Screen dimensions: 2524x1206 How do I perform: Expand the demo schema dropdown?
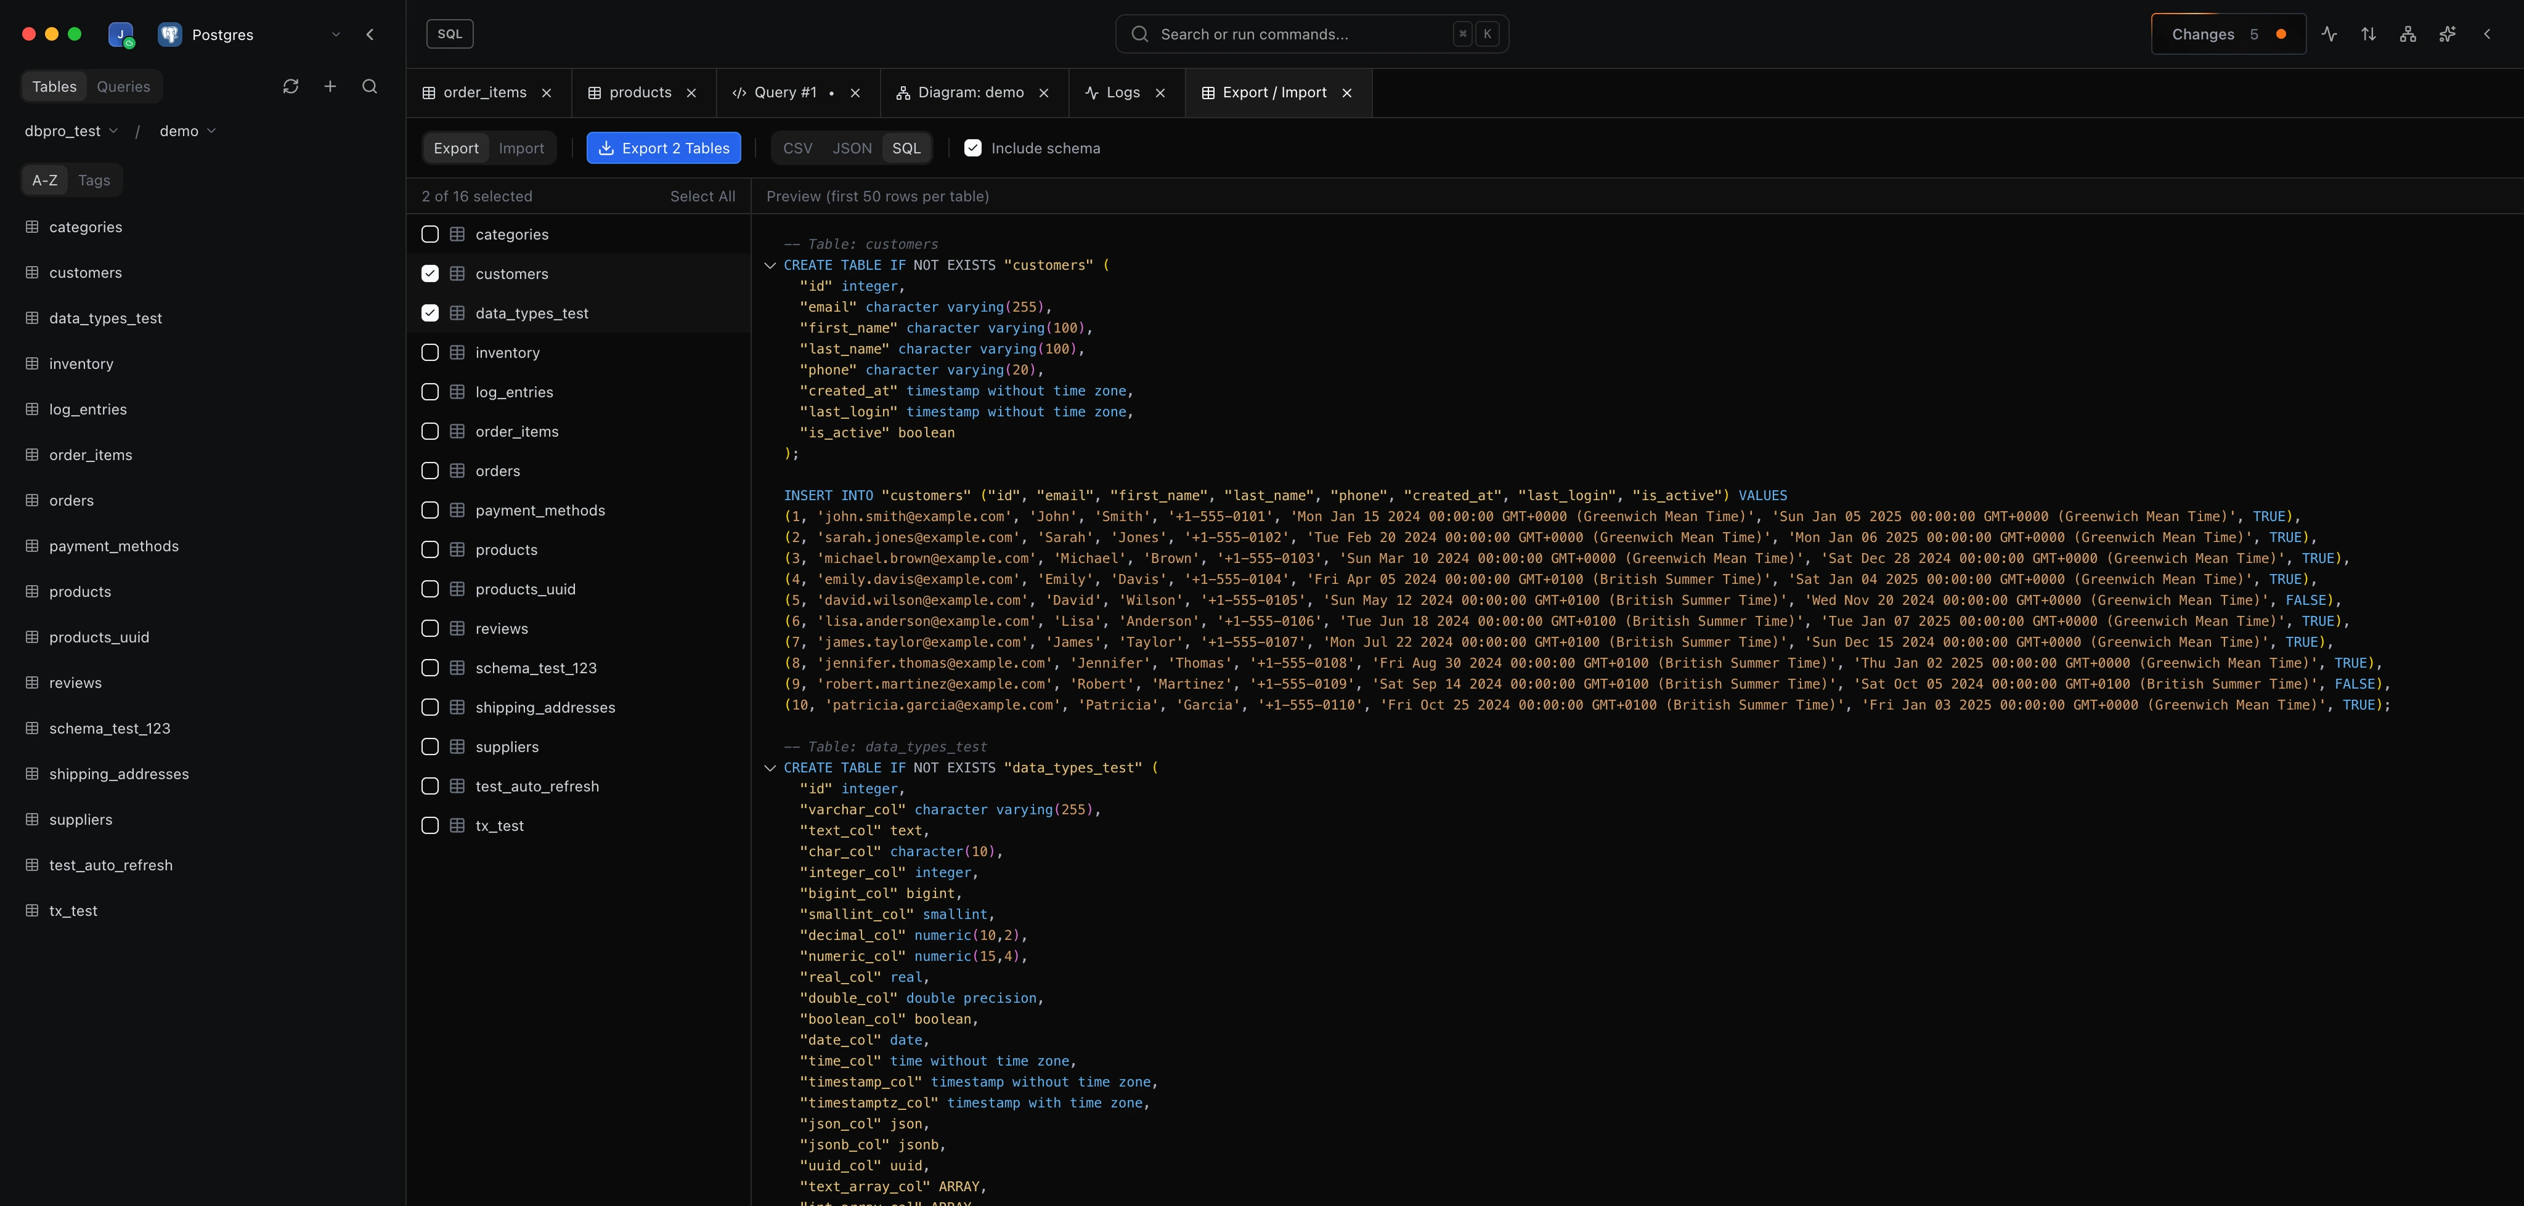187,131
